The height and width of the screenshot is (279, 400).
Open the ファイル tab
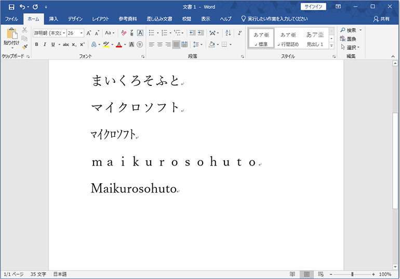(x=11, y=19)
